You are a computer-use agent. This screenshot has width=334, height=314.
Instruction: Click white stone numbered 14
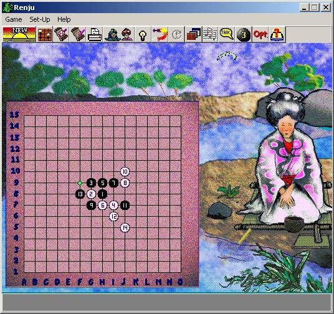[125, 228]
